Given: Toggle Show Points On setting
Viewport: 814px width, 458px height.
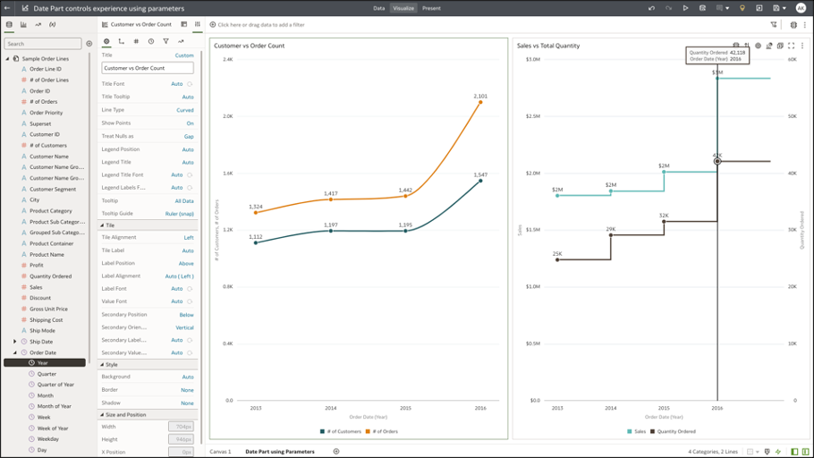Looking at the screenshot, I should (x=190, y=123).
